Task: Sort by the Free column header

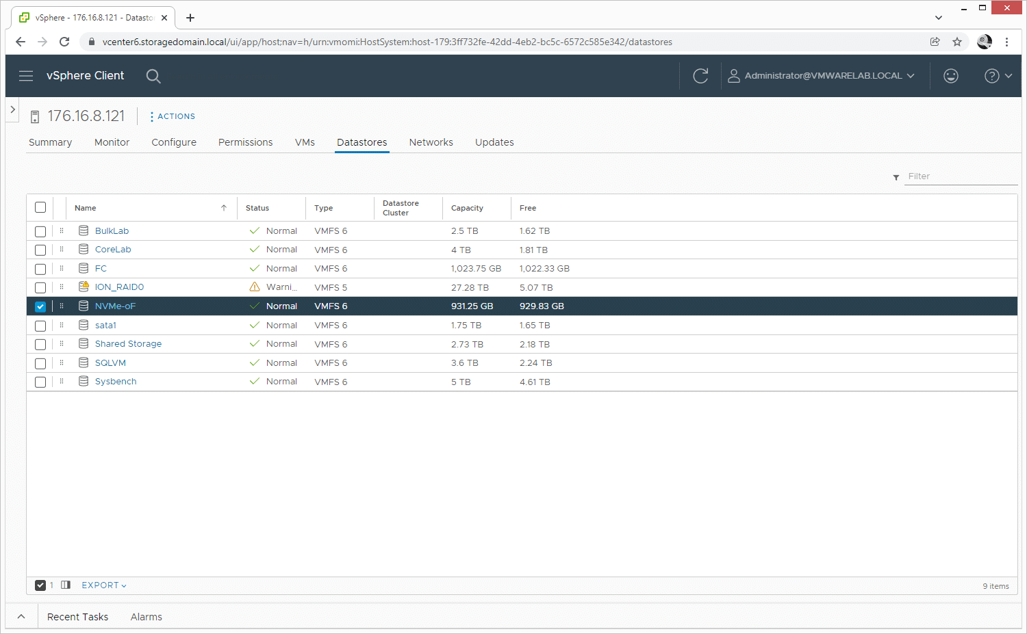Action: (x=528, y=208)
